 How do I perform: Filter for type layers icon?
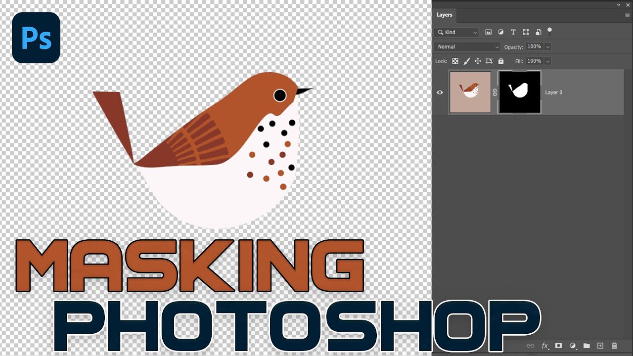pyautogui.click(x=513, y=32)
